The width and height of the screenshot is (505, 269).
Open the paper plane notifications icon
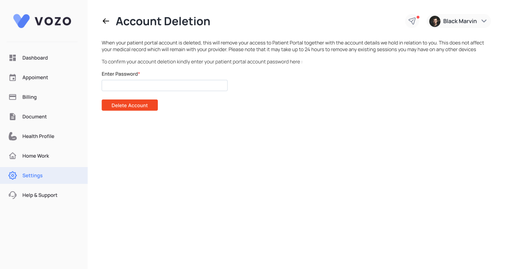pyautogui.click(x=412, y=21)
